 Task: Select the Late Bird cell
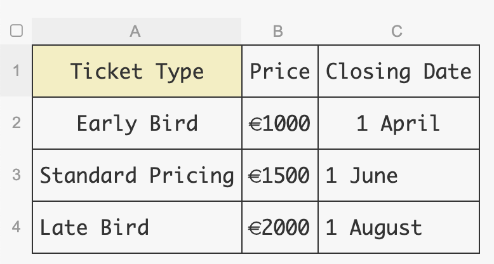tap(137, 227)
